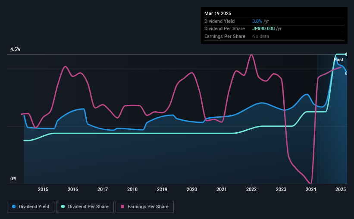This screenshot has width=354, height=219.
Task: Click the 2025 label on the x-axis
Action: 341,189
